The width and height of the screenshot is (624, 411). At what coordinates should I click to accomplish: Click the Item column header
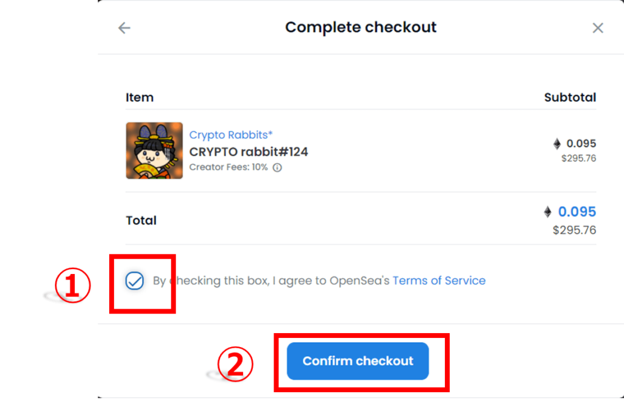click(140, 97)
